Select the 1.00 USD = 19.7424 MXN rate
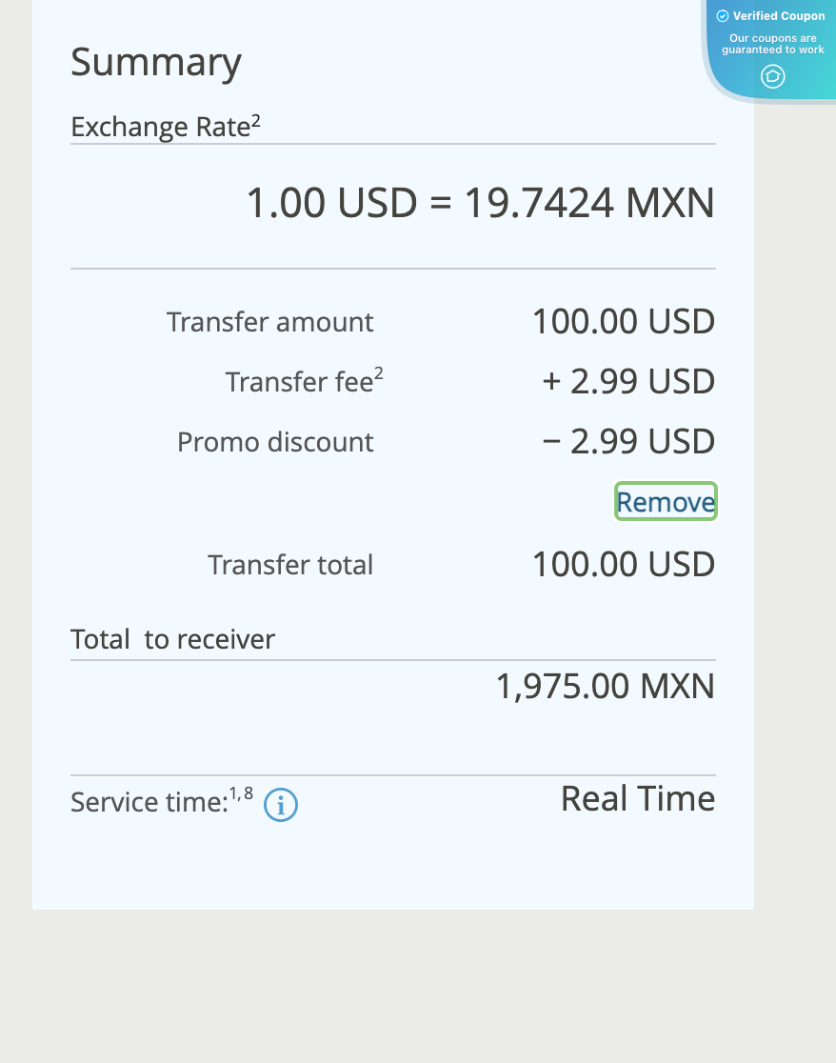This screenshot has width=836, height=1063. [480, 203]
